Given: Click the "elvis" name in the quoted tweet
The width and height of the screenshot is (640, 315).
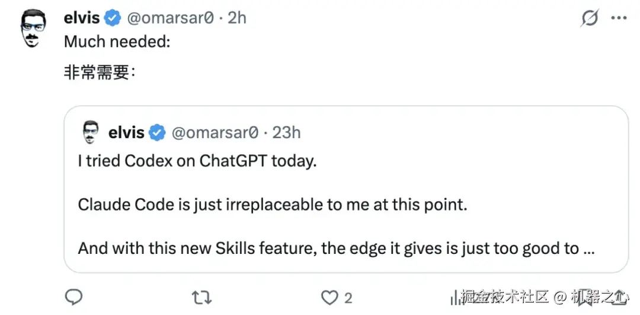Looking at the screenshot, I should click(126, 132).
